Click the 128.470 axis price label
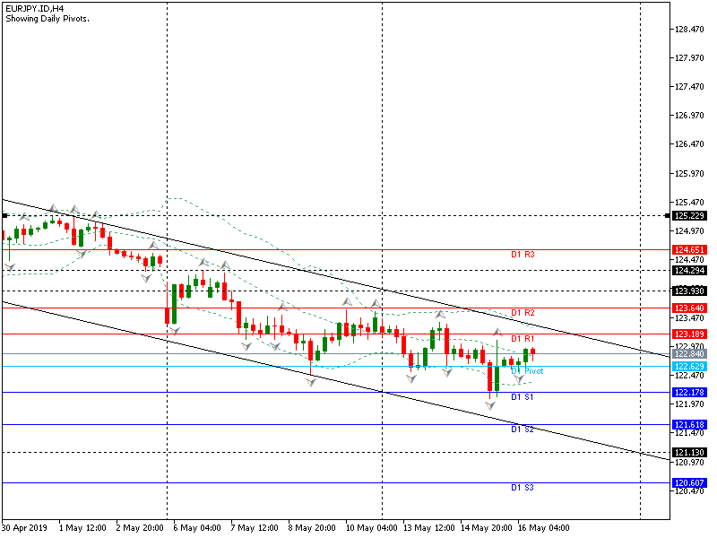This screenshot has height=538, width=717. coord(689,30)
